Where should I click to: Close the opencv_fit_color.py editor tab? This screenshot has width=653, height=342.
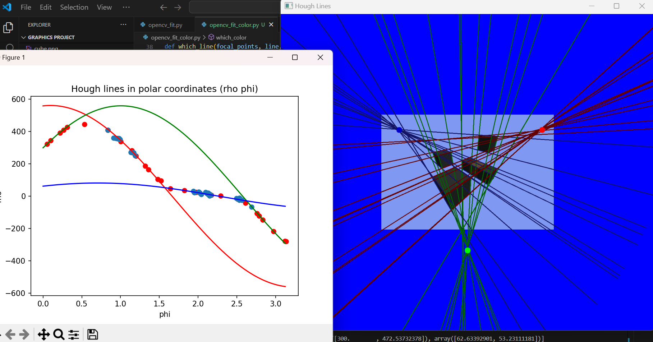[271, 24]
